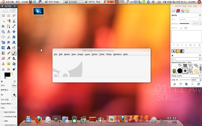Open the brushes panel configure menu arrow
The height and width of the screenshot is (126, 202).
tap(200, 55)
